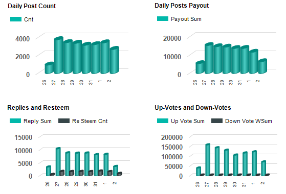
Task: Select day 27 bar in Daily Post Count
Action: (59, 56)
